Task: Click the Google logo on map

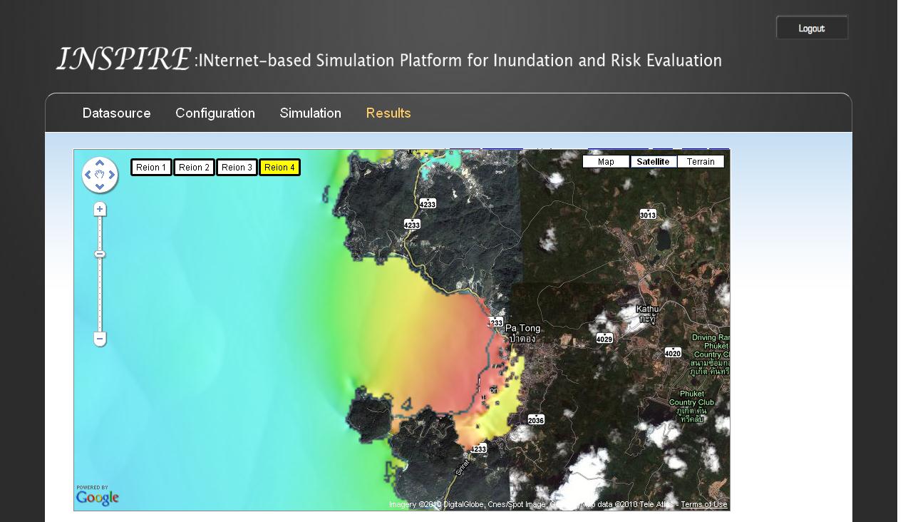Action: pos(97,496)
